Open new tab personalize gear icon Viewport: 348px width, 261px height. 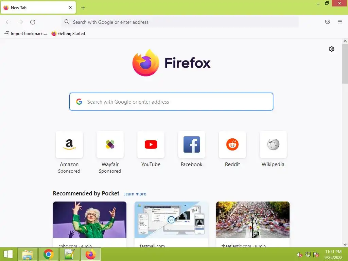332,49
